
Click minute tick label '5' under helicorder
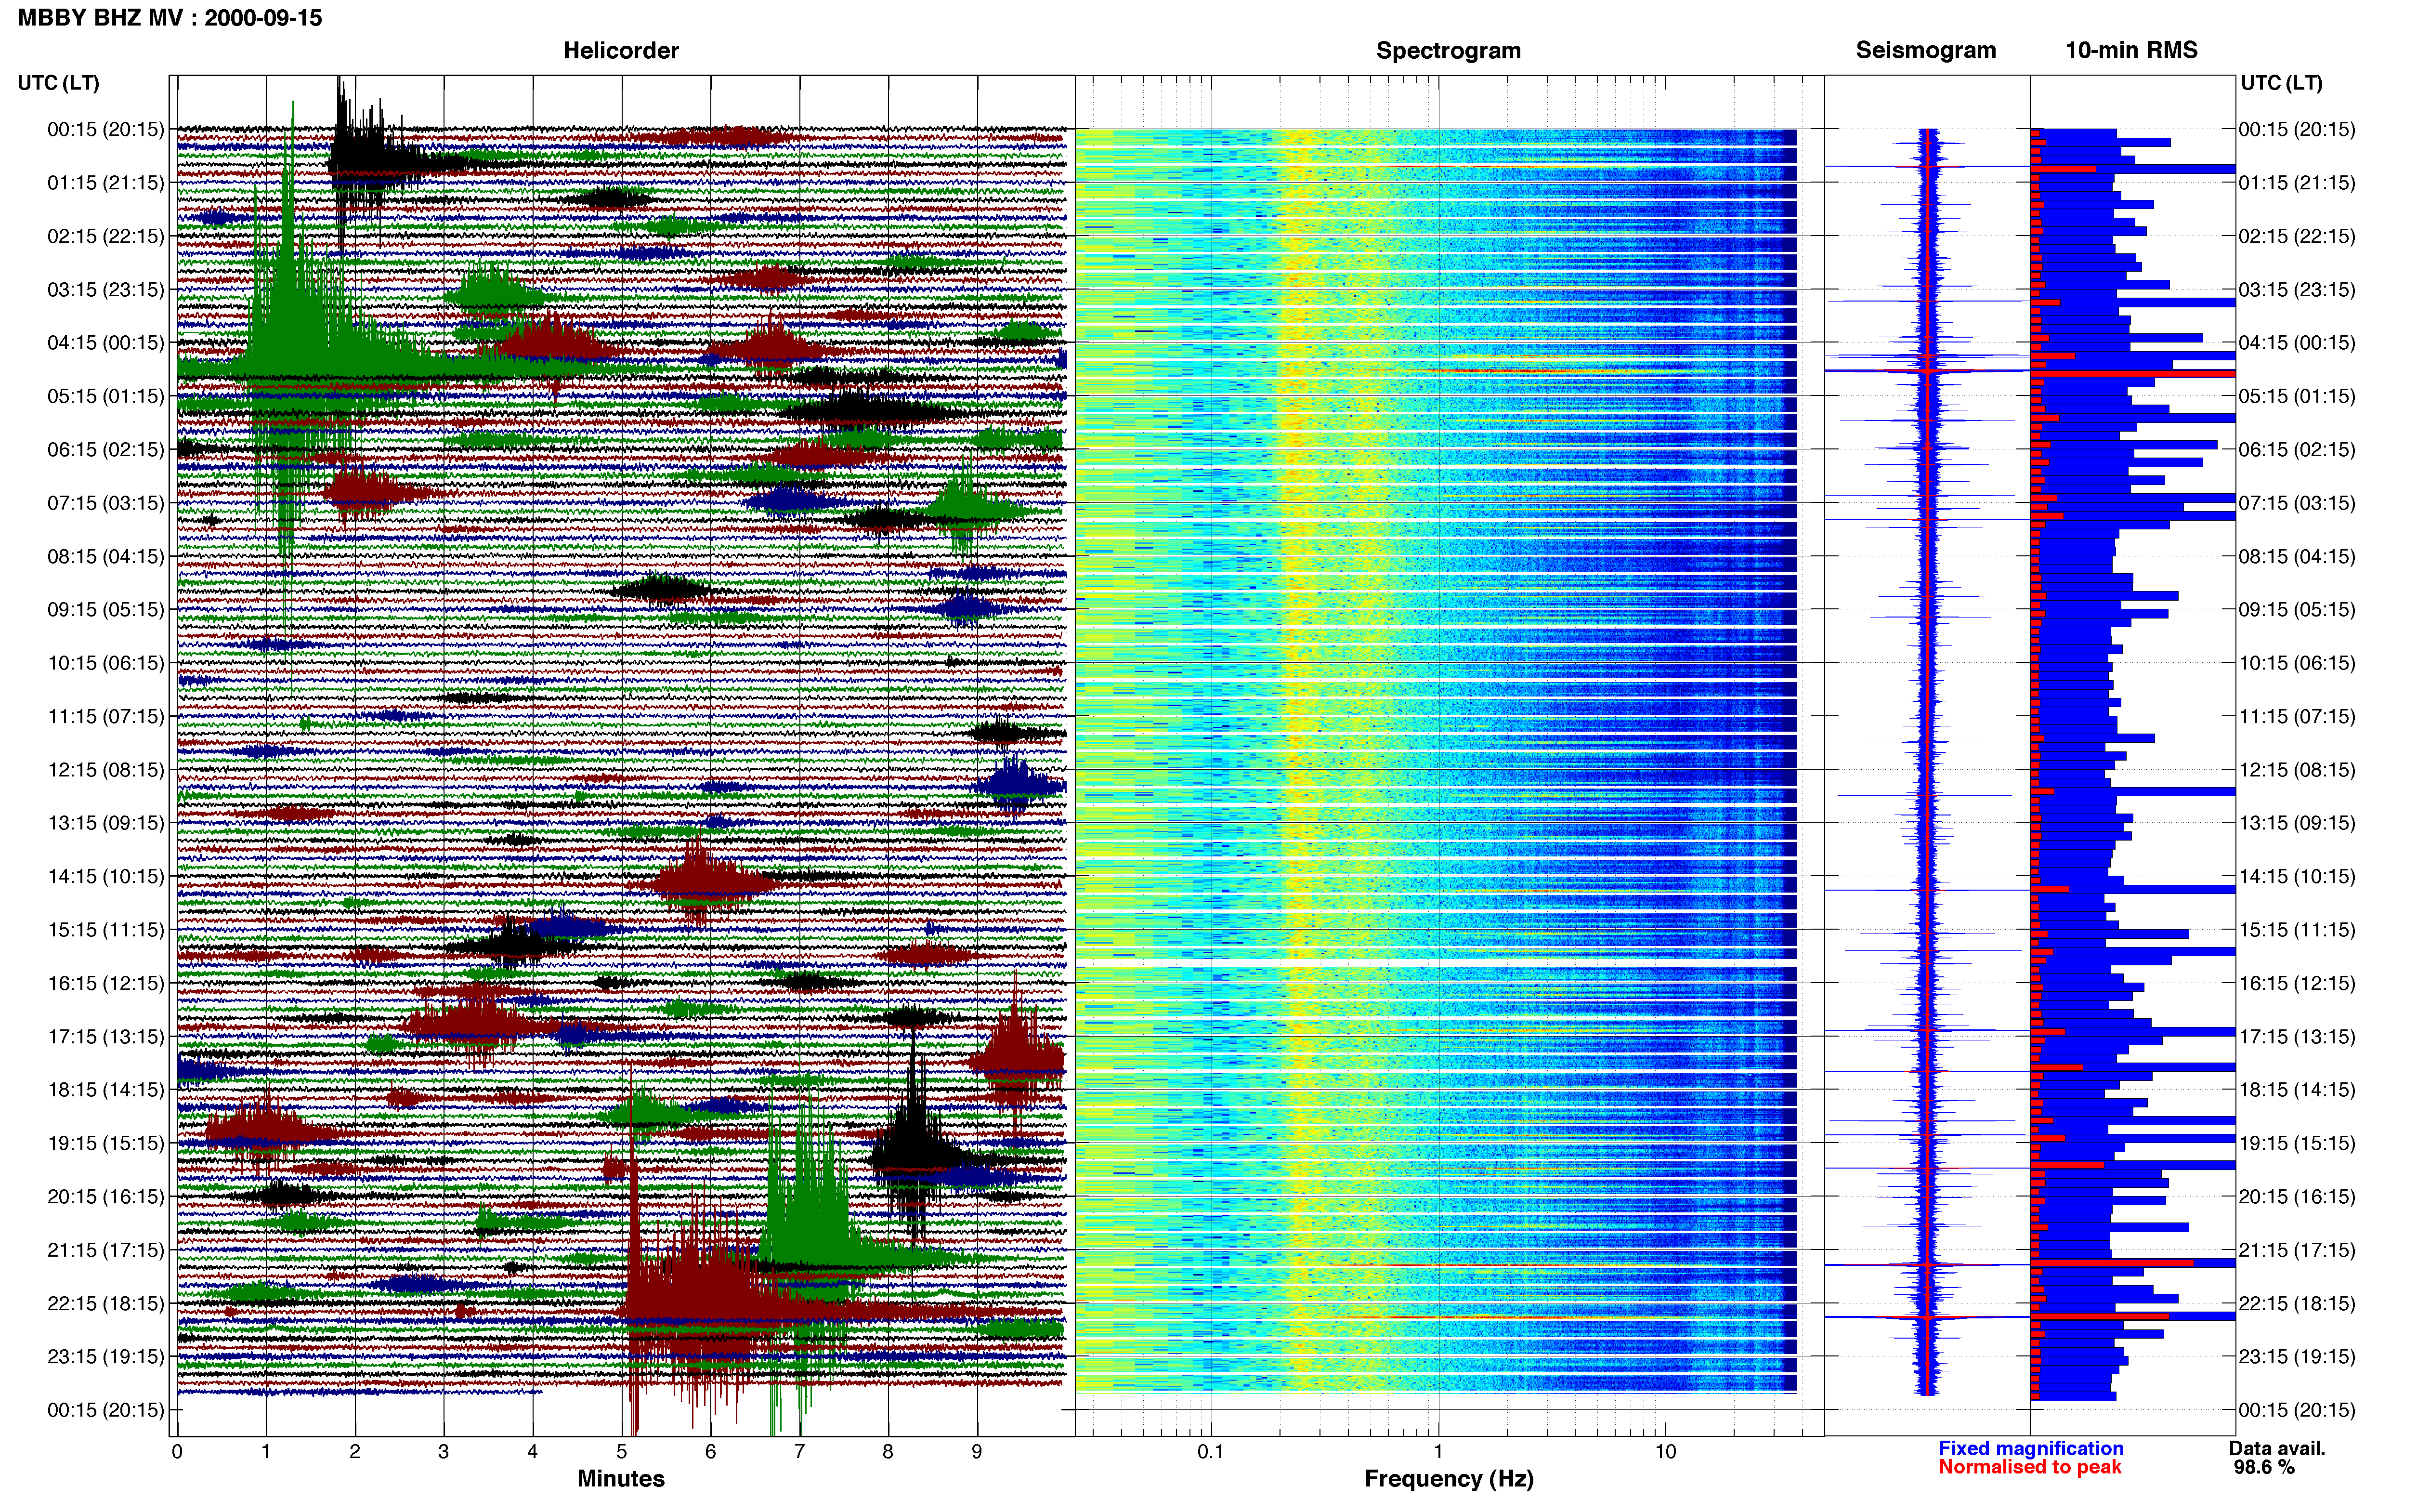coord(622,1451)
